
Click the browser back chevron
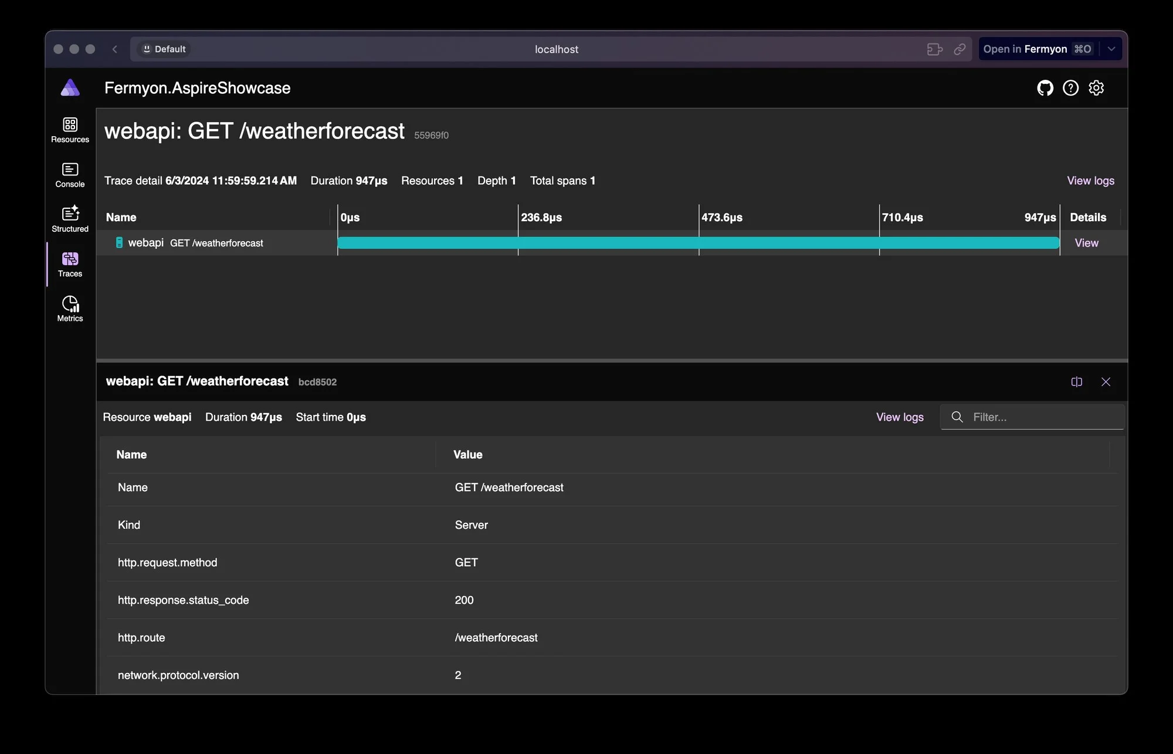point(115,49)
